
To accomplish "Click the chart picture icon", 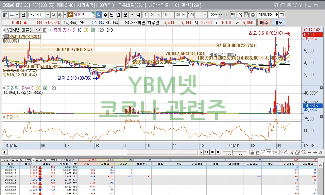I will (x=298, y=152).
